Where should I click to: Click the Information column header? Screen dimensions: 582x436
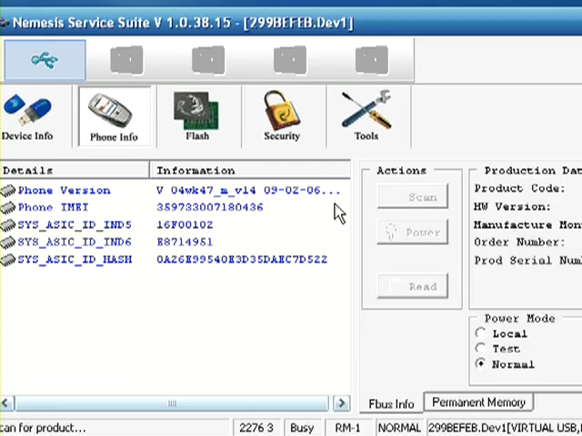pos(251,170)
